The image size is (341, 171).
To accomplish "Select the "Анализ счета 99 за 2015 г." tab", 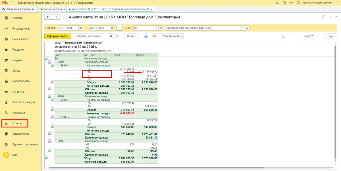I will point(110,9).
